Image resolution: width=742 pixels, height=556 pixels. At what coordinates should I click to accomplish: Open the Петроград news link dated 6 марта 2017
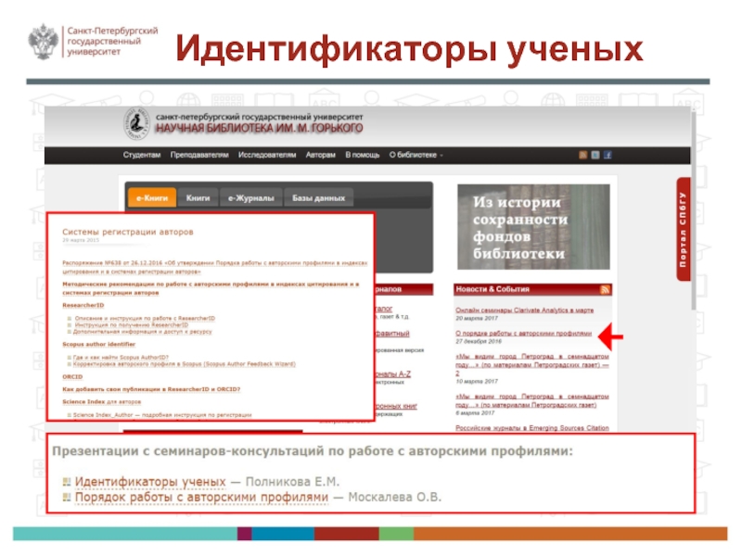tap(531, 401)
